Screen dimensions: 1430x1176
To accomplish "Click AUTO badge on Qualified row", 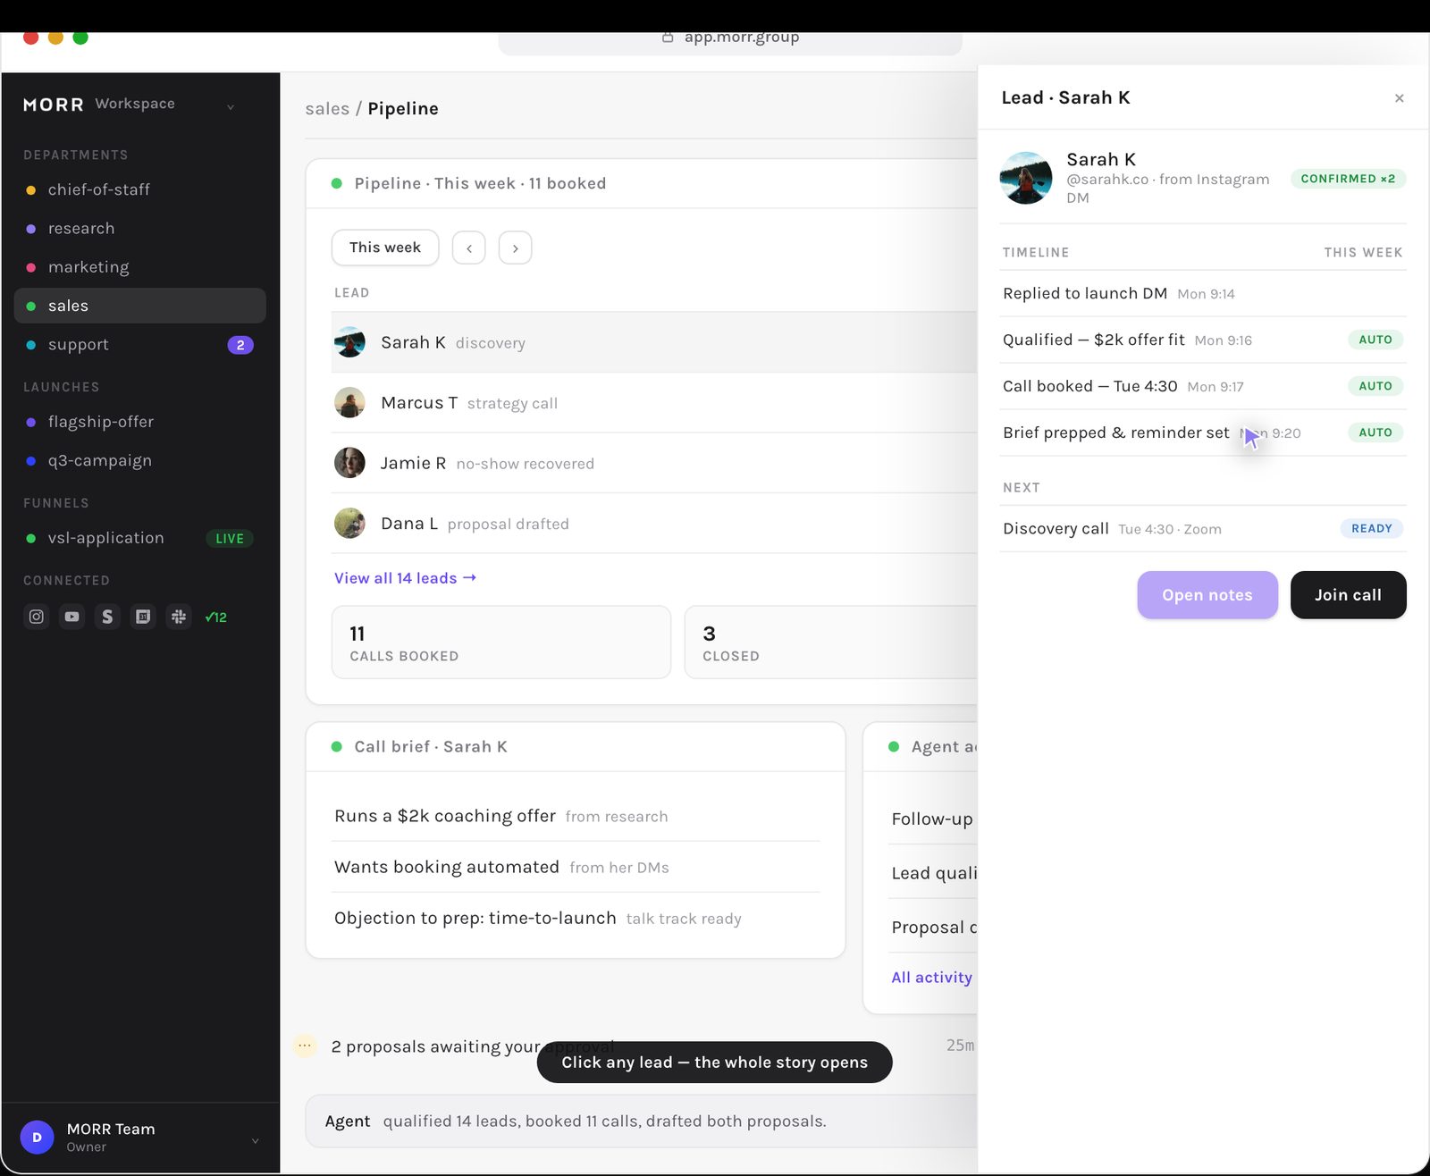I will [1375, 340].
